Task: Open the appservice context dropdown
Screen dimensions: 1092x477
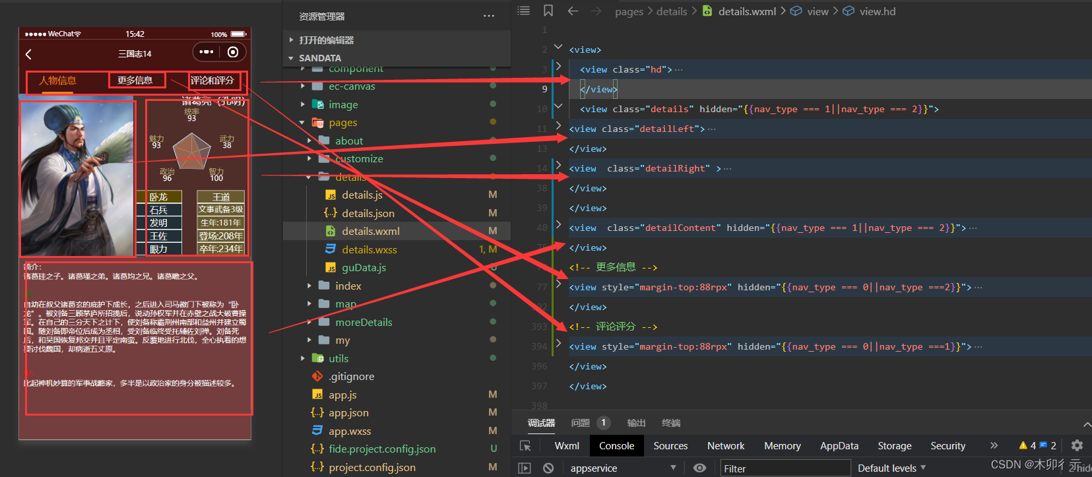Action: coord(623,468)
